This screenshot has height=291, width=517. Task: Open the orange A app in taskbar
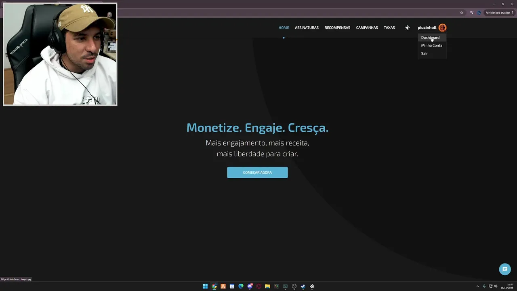(223, 286)
